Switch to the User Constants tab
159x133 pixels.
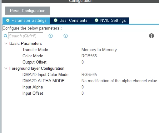click(71, 21)
